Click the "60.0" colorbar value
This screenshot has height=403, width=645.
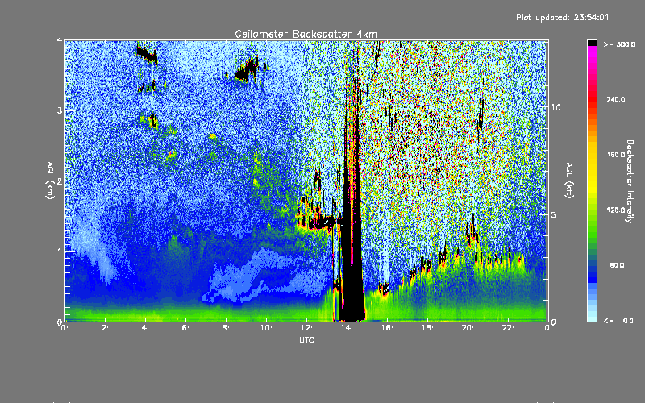click(x=617, y=265)
